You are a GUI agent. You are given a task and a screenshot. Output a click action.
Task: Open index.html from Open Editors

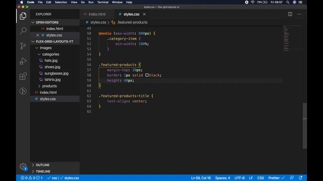[x=55, y=29]
